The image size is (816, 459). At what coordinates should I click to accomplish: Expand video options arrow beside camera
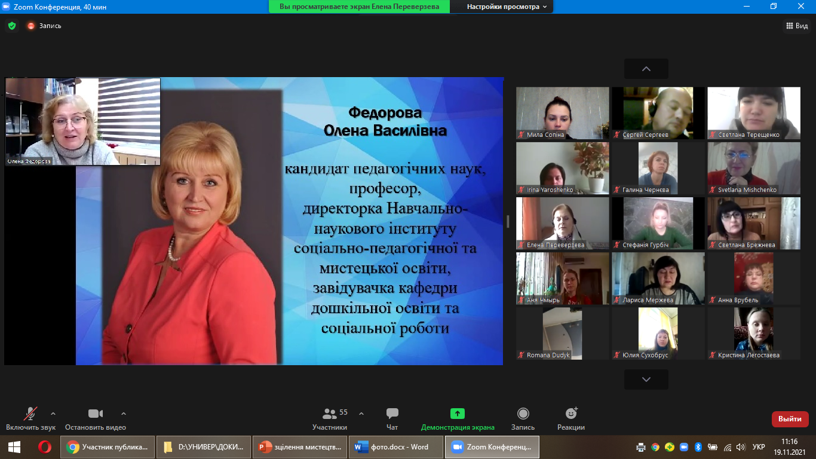[x=124, y=413]
